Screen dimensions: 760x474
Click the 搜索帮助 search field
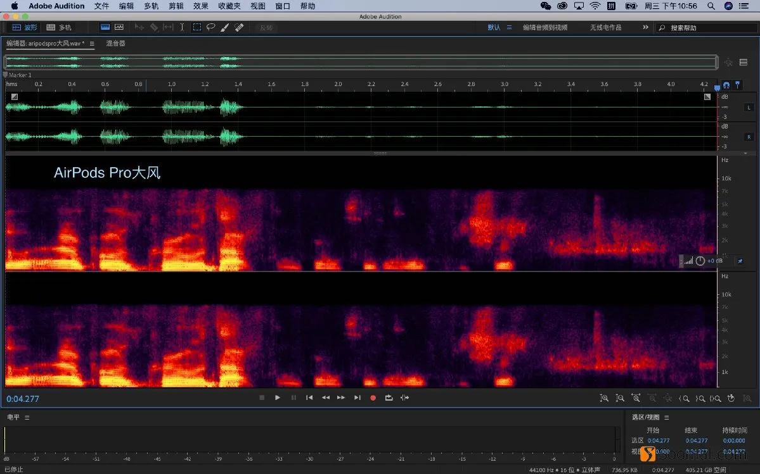pyautogui.click(x=707, y=28)
